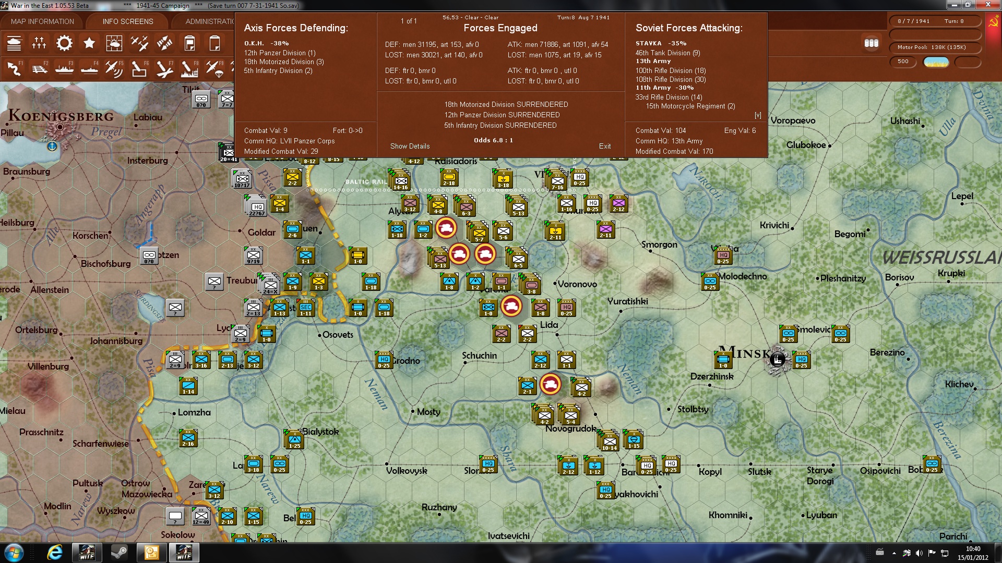Click the volume icon in system tray
1002x563 pixels.
tap(919, 553)
